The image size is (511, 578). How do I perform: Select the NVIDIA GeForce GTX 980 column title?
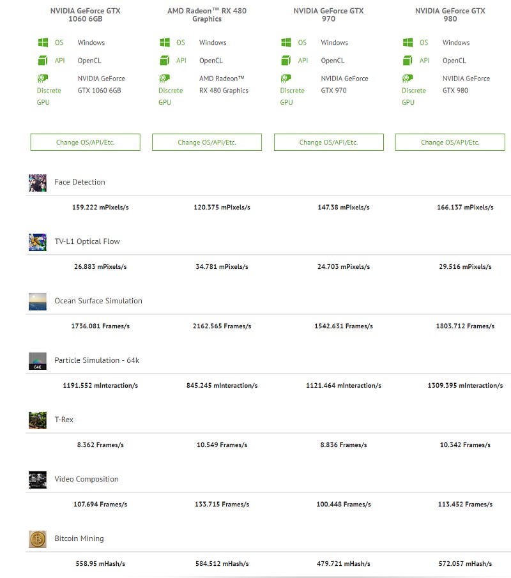pos(450,15)
